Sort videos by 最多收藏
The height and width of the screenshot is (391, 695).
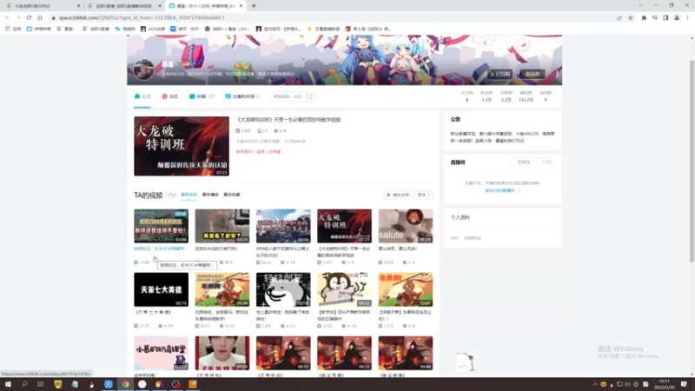[232, 195]
